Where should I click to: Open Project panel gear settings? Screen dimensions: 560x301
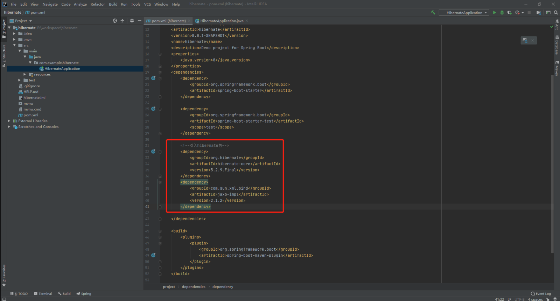[x=132, y=21]
